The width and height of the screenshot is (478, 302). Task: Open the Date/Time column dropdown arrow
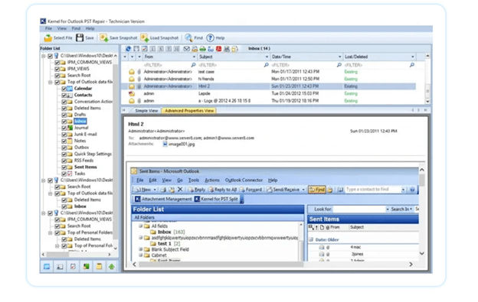339,57
